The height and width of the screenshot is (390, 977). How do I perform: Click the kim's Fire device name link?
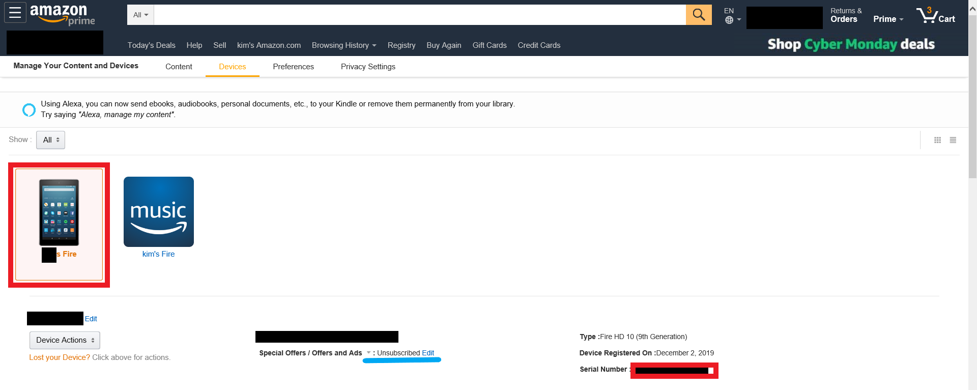point(158,254)
